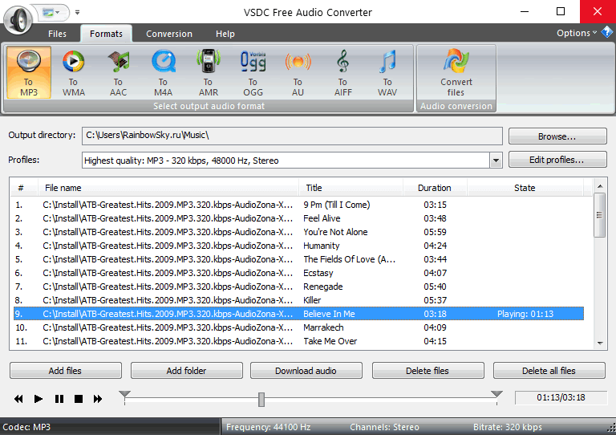This screenshot has height=435, width=616.
Task: Select the Ecstasy track row
Action: [x=298, y=273]
